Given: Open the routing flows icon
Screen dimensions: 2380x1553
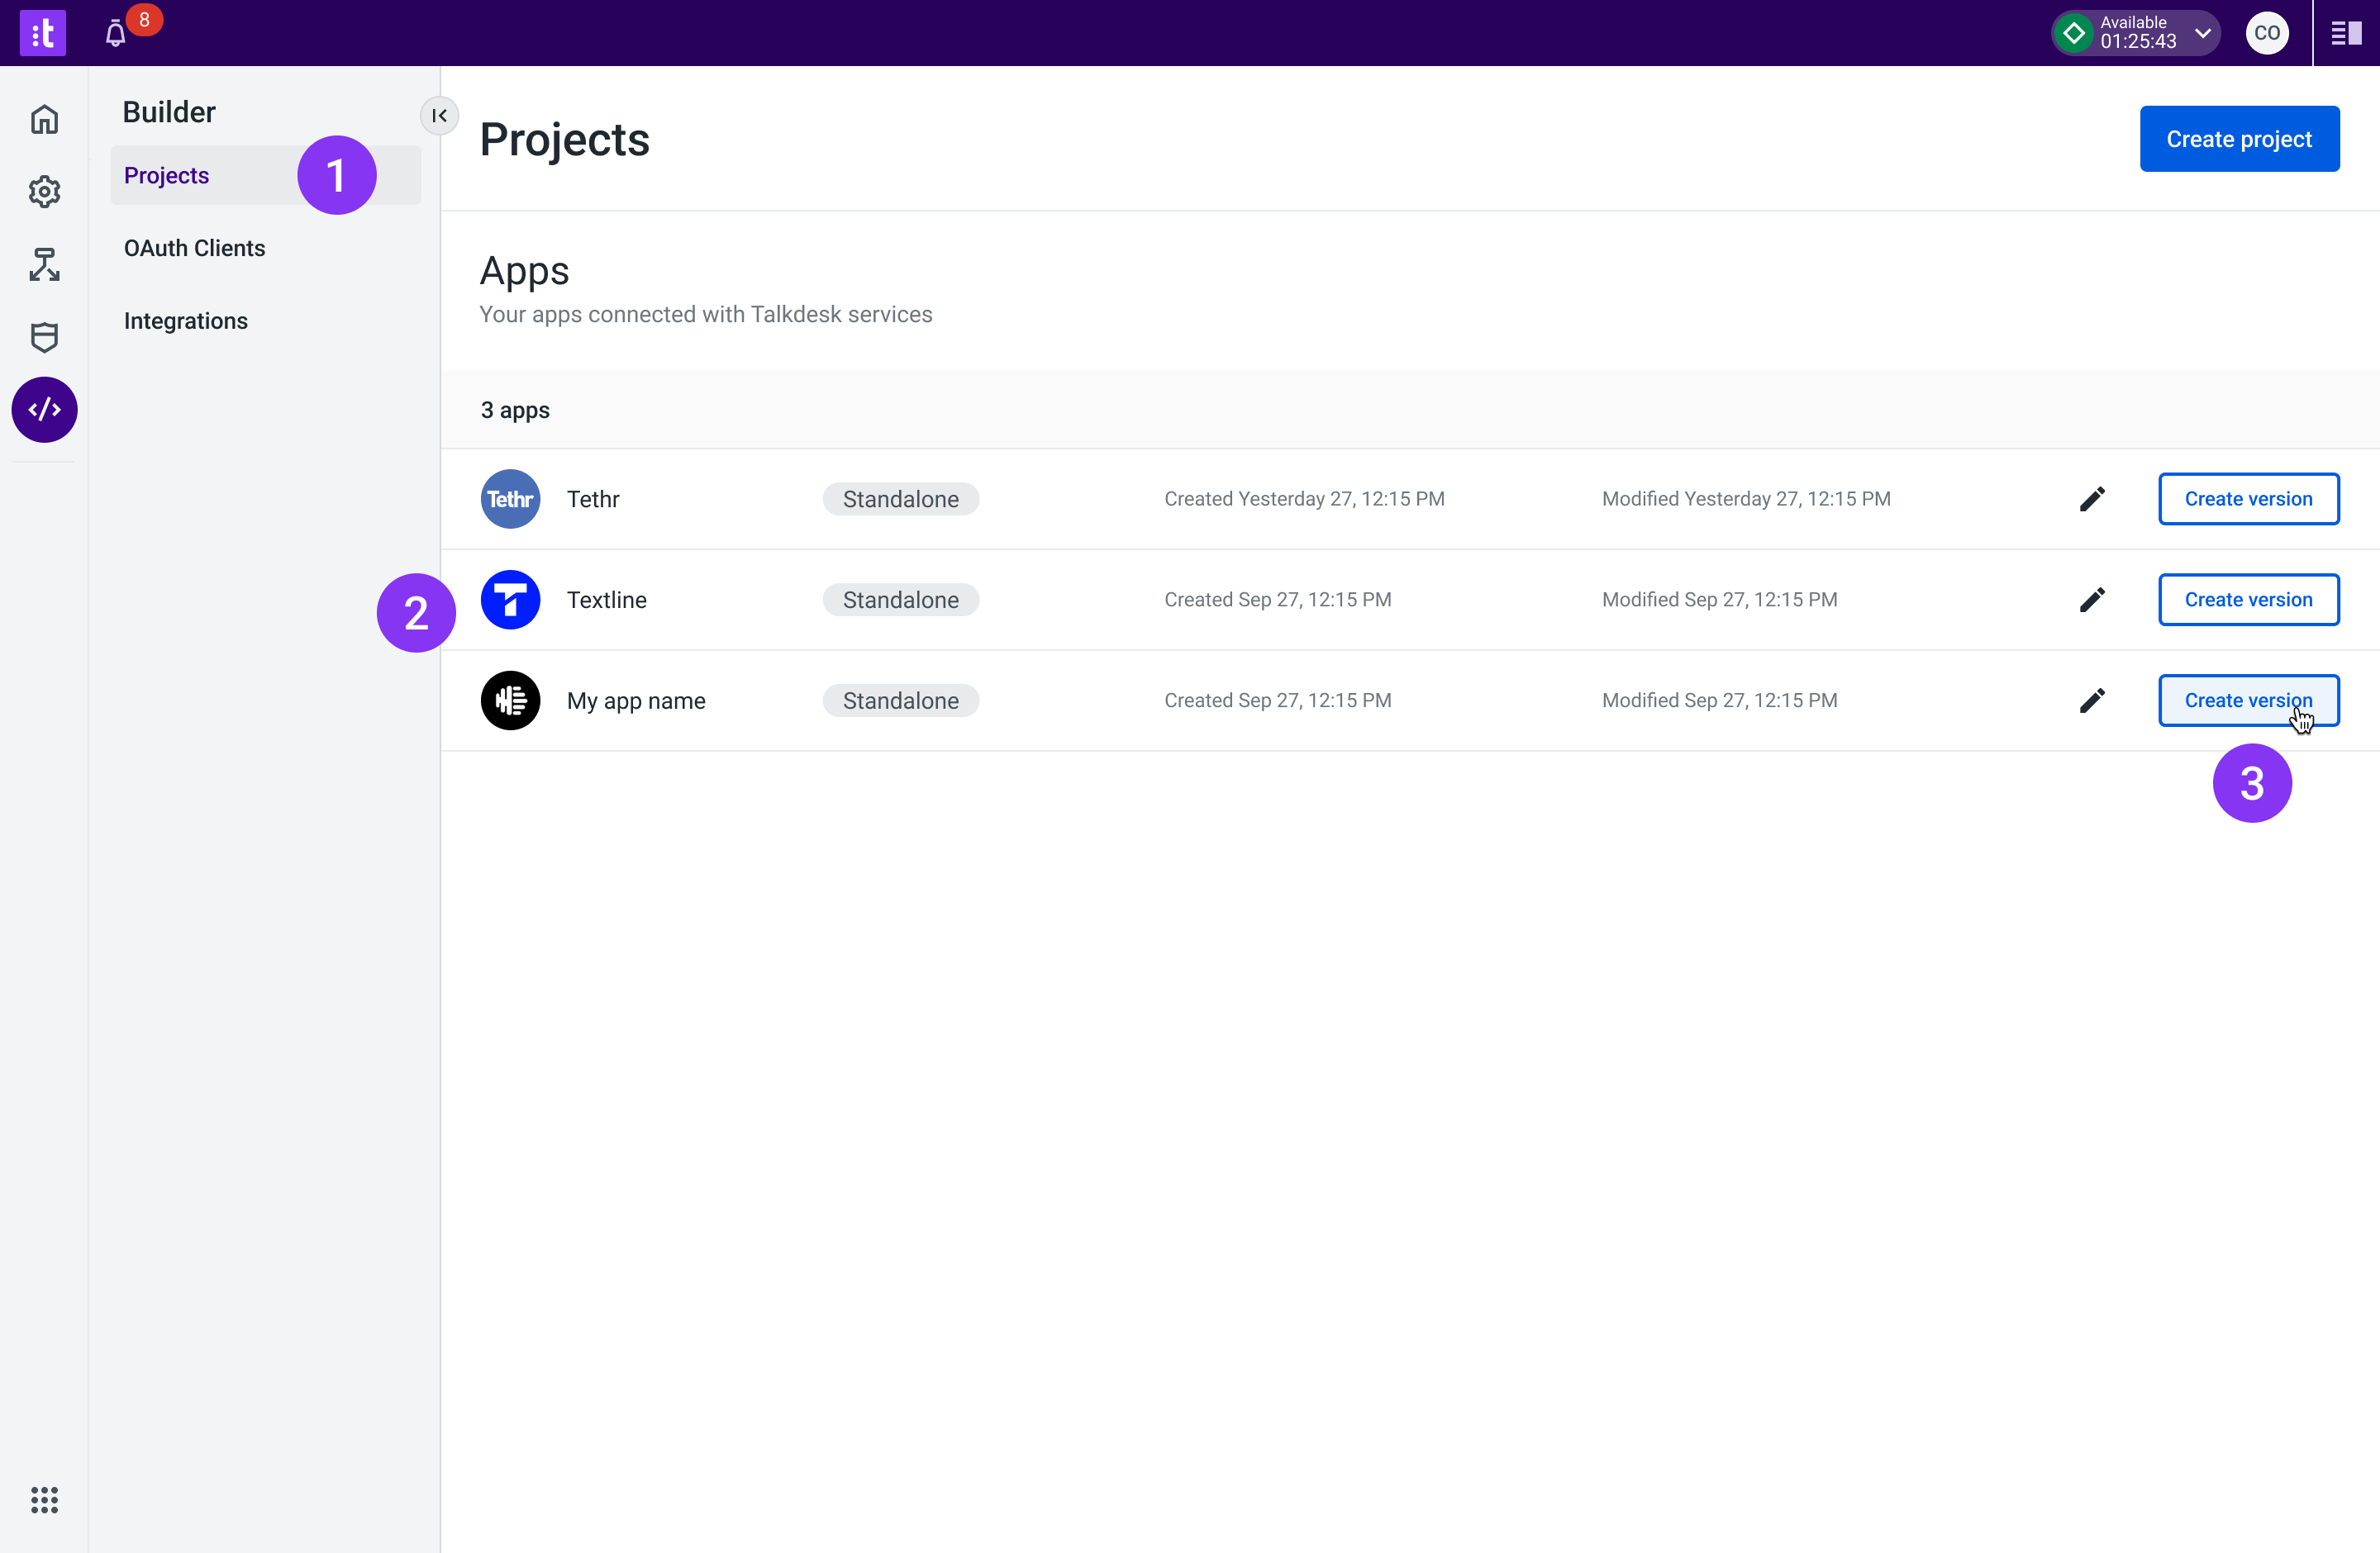Looking at the screenshot, I should coord(44,264).
